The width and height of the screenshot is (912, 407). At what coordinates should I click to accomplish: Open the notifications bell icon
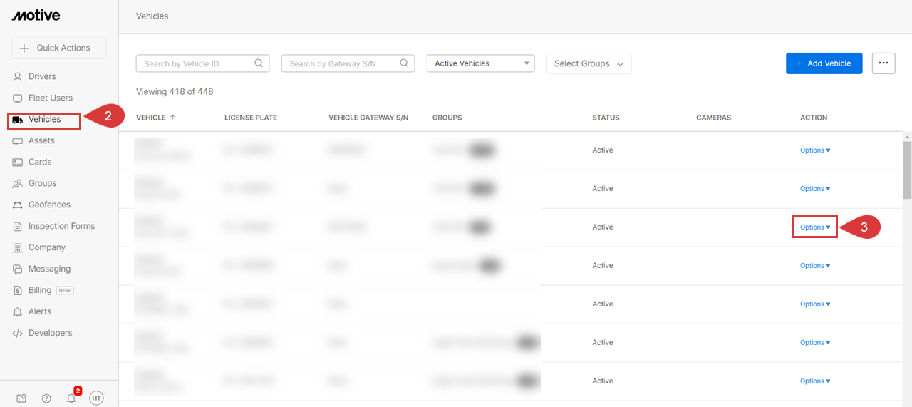click(x=71, y=398)
